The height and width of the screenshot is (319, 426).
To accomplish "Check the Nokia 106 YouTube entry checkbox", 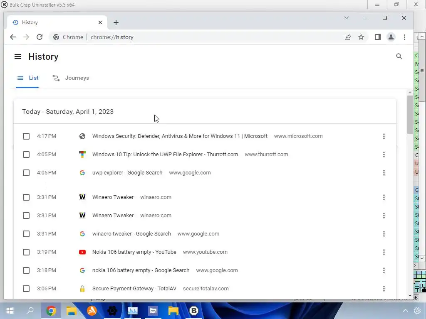I will click(x=26, y=252).
